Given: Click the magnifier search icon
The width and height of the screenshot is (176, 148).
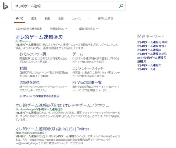Looking at the screenshot, I should [x=121, y=6].
